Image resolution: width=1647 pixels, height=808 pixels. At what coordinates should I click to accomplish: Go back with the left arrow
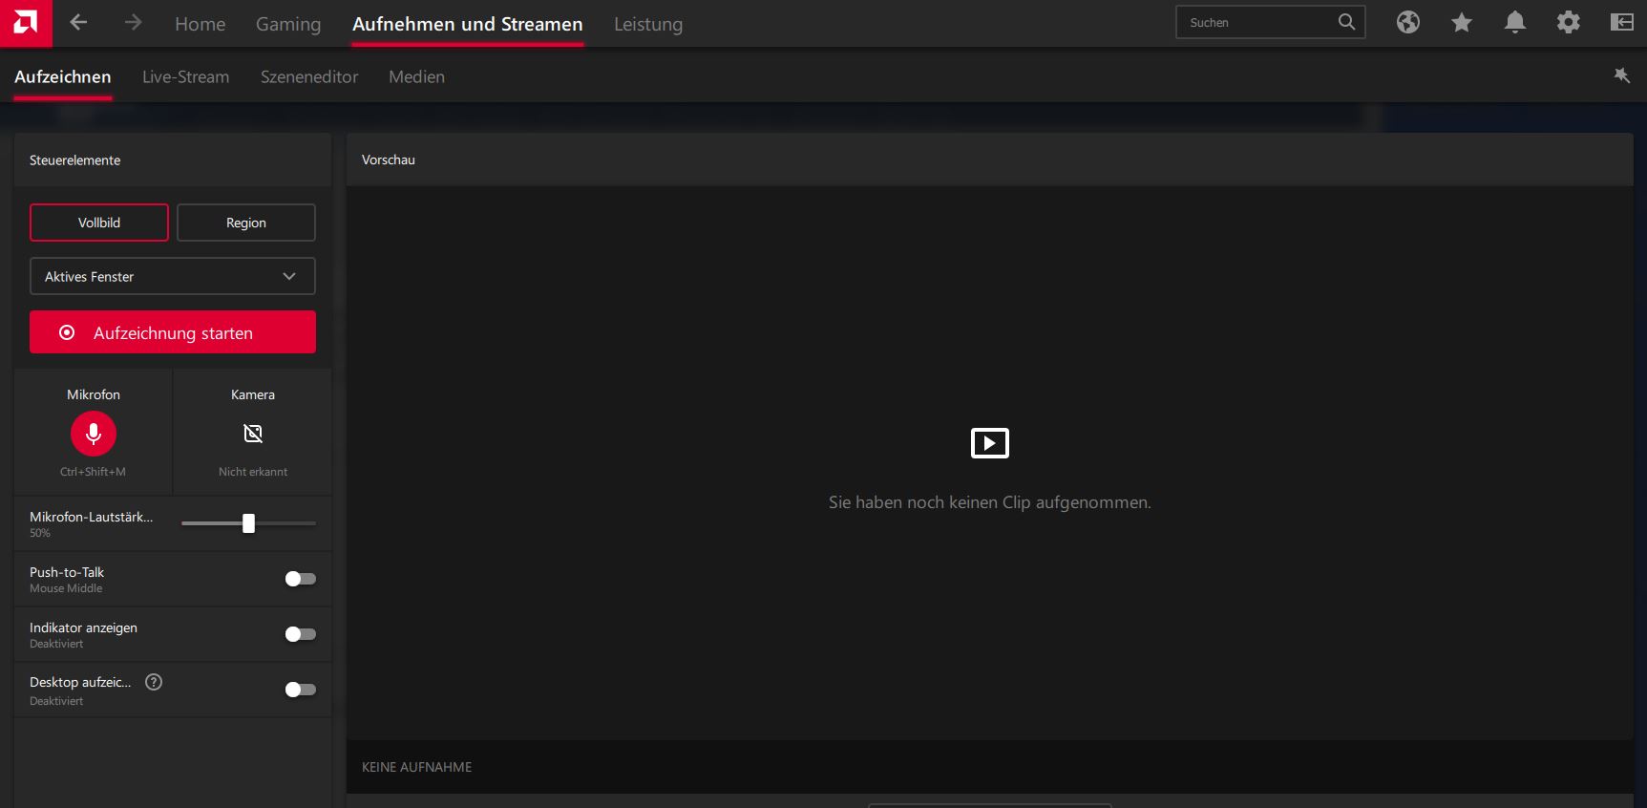79,23
